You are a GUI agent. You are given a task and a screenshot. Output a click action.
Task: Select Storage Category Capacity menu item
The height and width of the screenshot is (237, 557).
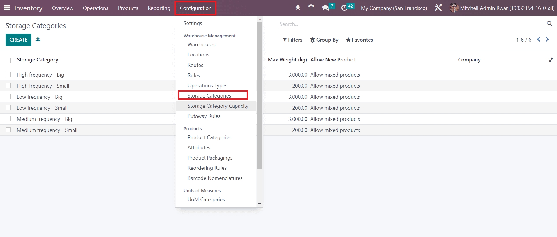(218, 106)
